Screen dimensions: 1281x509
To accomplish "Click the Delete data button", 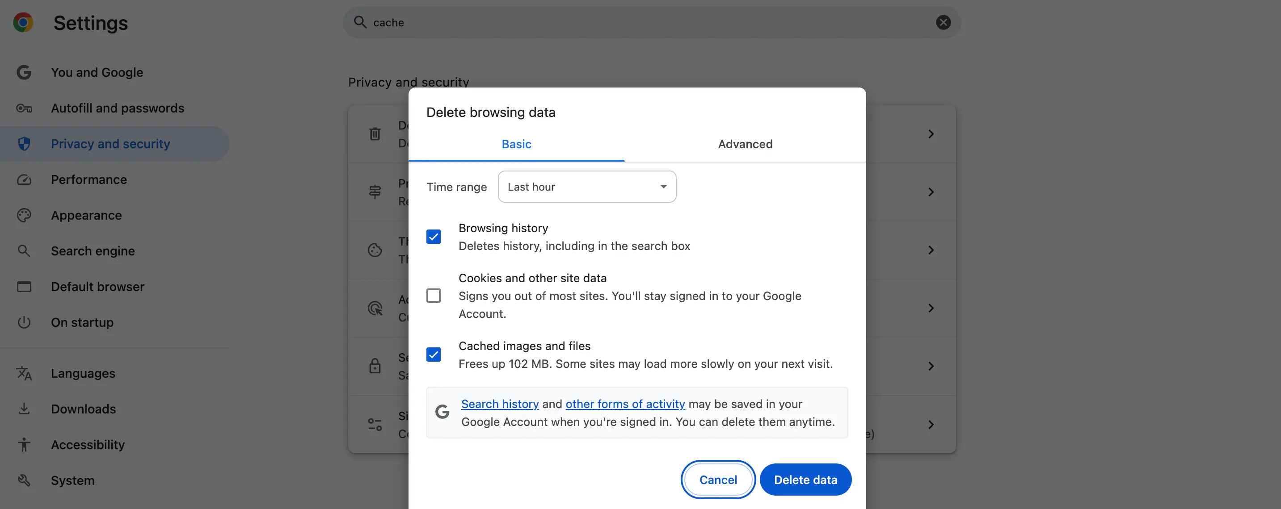I will pyautogui.click(x=805, y=479).
